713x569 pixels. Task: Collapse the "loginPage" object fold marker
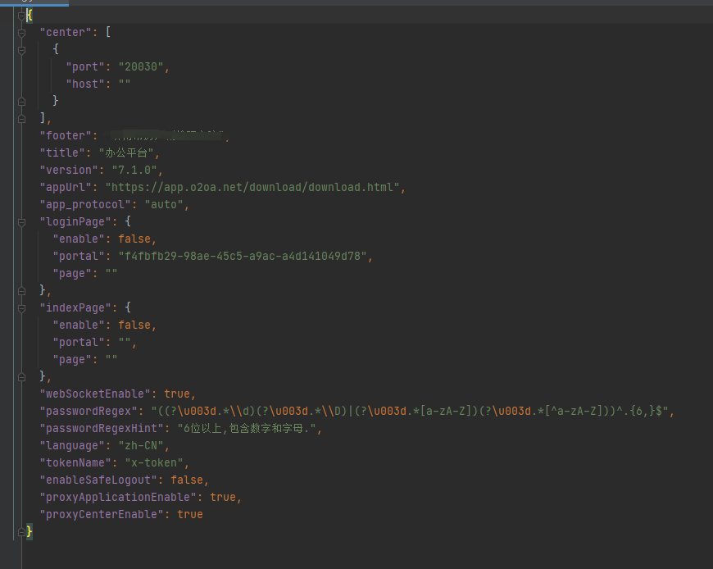point(21,222)
